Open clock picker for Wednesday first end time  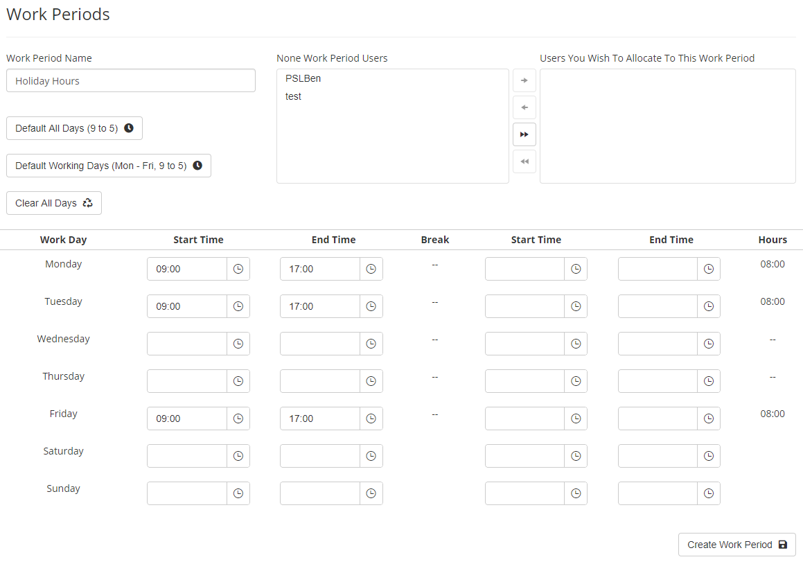(371, 344)
